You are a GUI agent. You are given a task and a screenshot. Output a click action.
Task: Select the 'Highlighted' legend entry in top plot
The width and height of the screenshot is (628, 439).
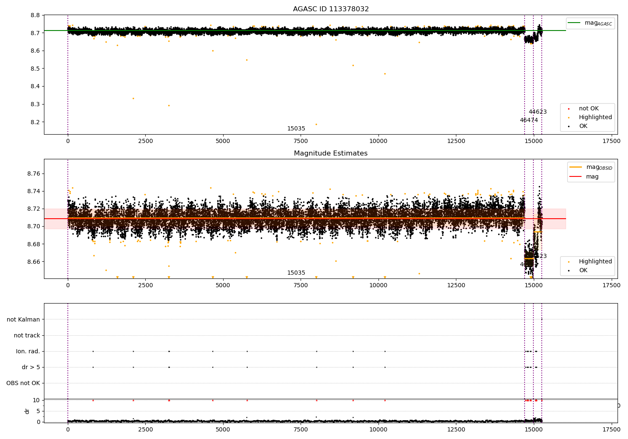coord(595,117)
